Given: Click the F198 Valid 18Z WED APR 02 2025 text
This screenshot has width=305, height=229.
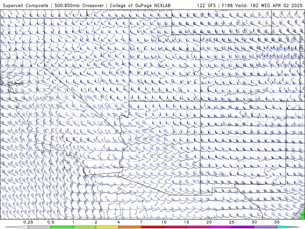Looking at the screenshot, I should pyautogui.click(x=262, y=5).
